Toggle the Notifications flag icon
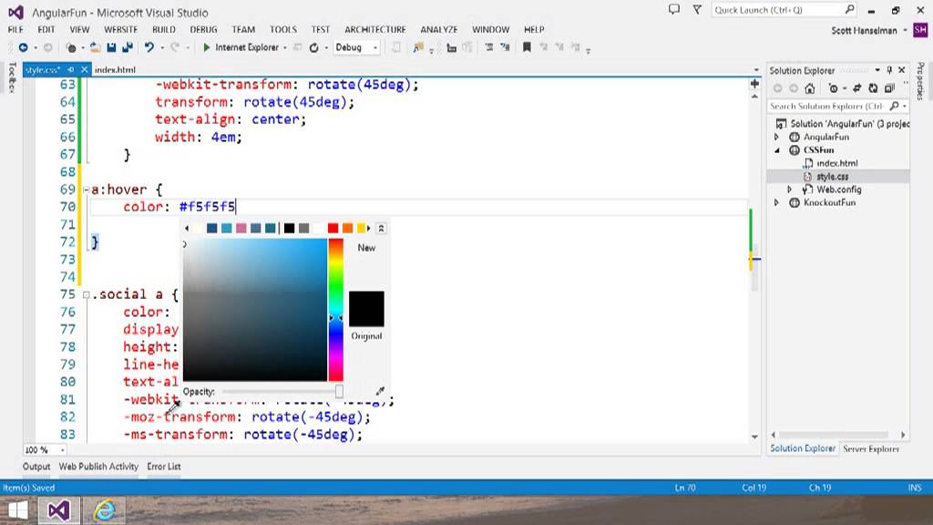Image resolution: width=933 pixels, height=525 pixels. coord(697,9)
